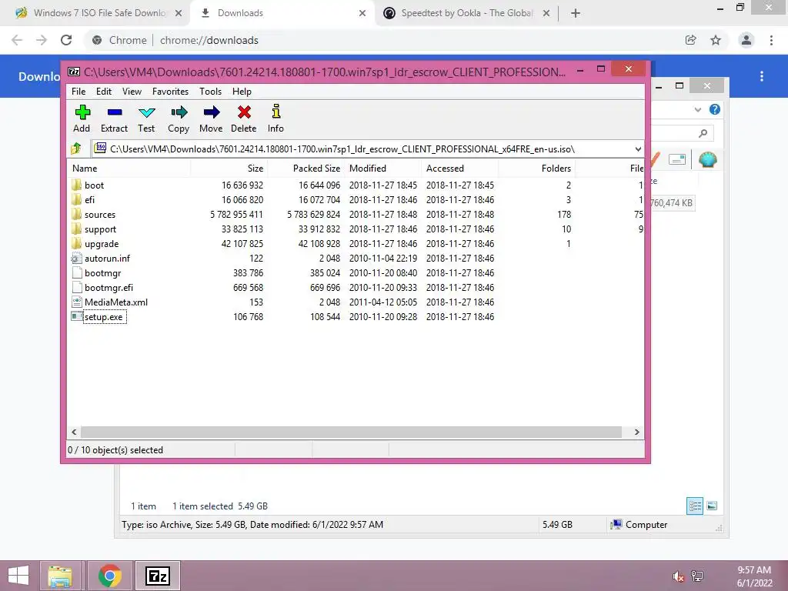Screen dimensions: 788x591
Task: Select the upgrade folder icon
Action: pos(76,243)
